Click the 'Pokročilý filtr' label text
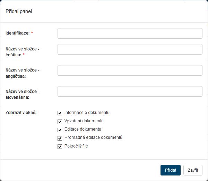The height and width of the screenshot is (181, 208). pos(76,146)
